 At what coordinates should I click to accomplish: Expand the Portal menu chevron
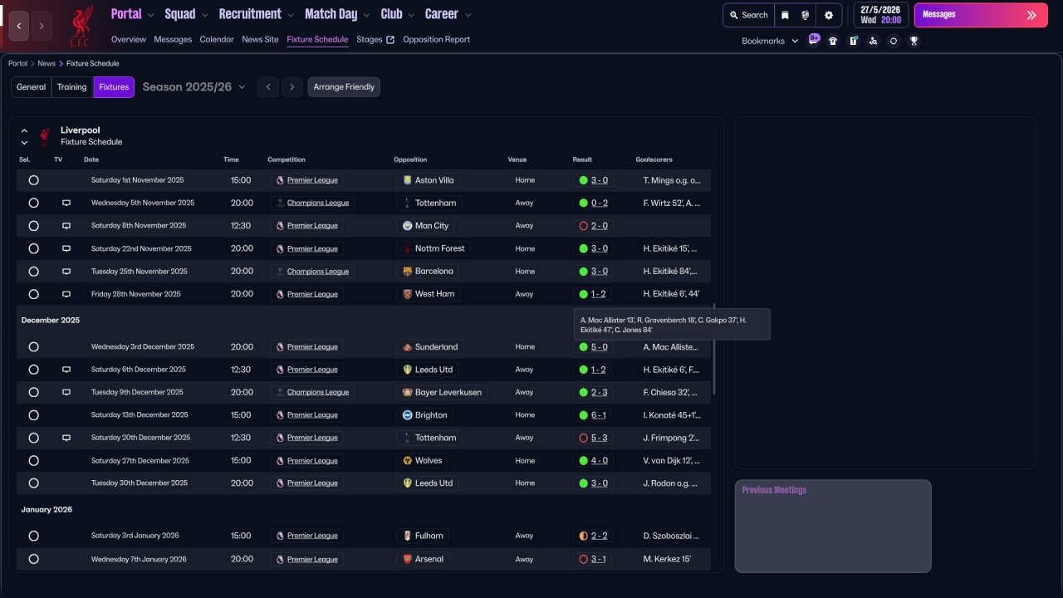[x=150, y=15]
